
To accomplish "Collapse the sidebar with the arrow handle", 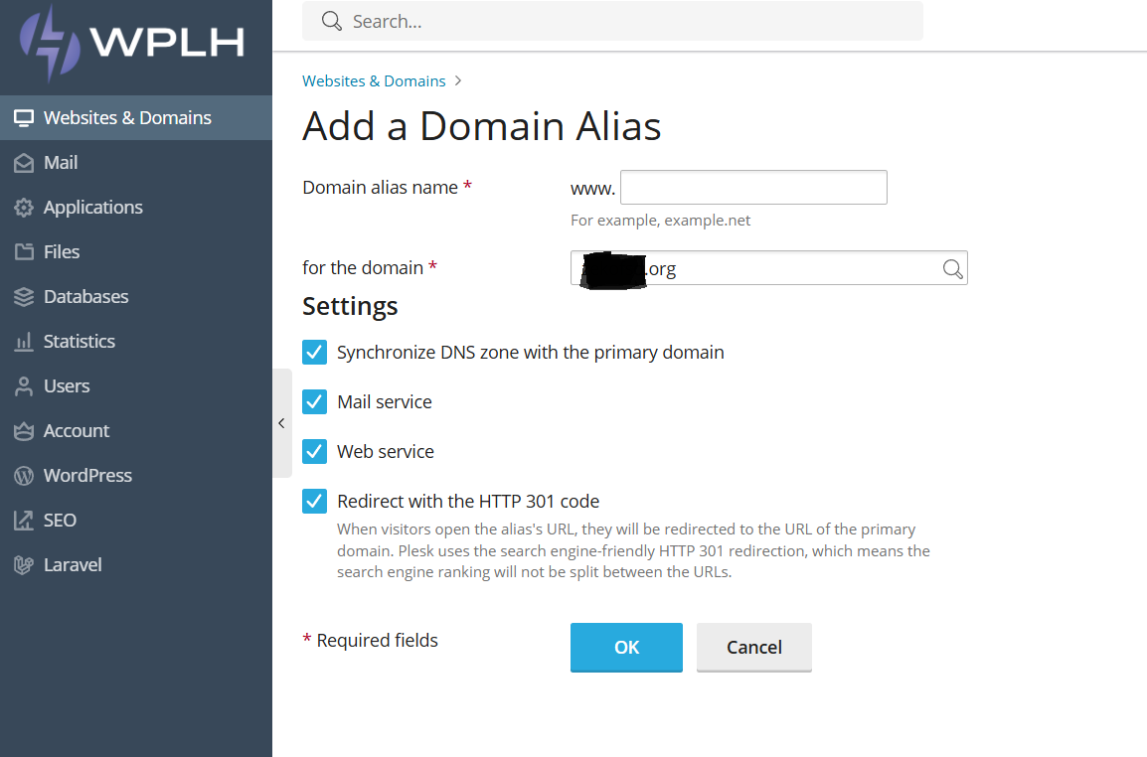I will [x=281, y=423].
